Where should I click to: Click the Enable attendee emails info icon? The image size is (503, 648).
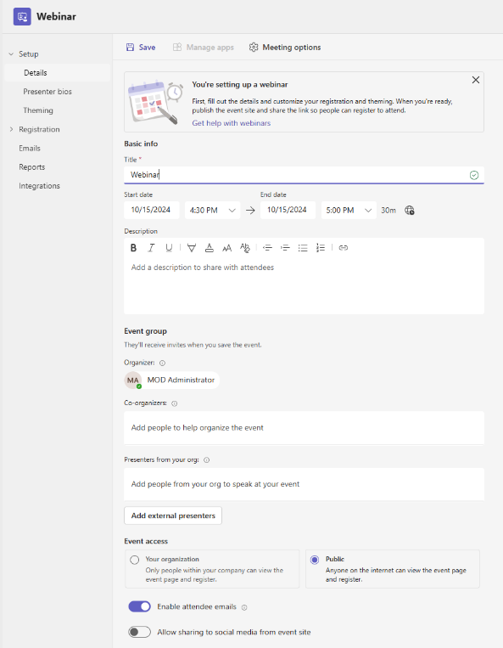pos(244,607)
